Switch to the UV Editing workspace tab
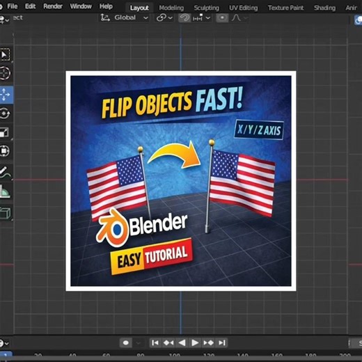The height and width of the screenshot is (362, 362). point(244,8)
